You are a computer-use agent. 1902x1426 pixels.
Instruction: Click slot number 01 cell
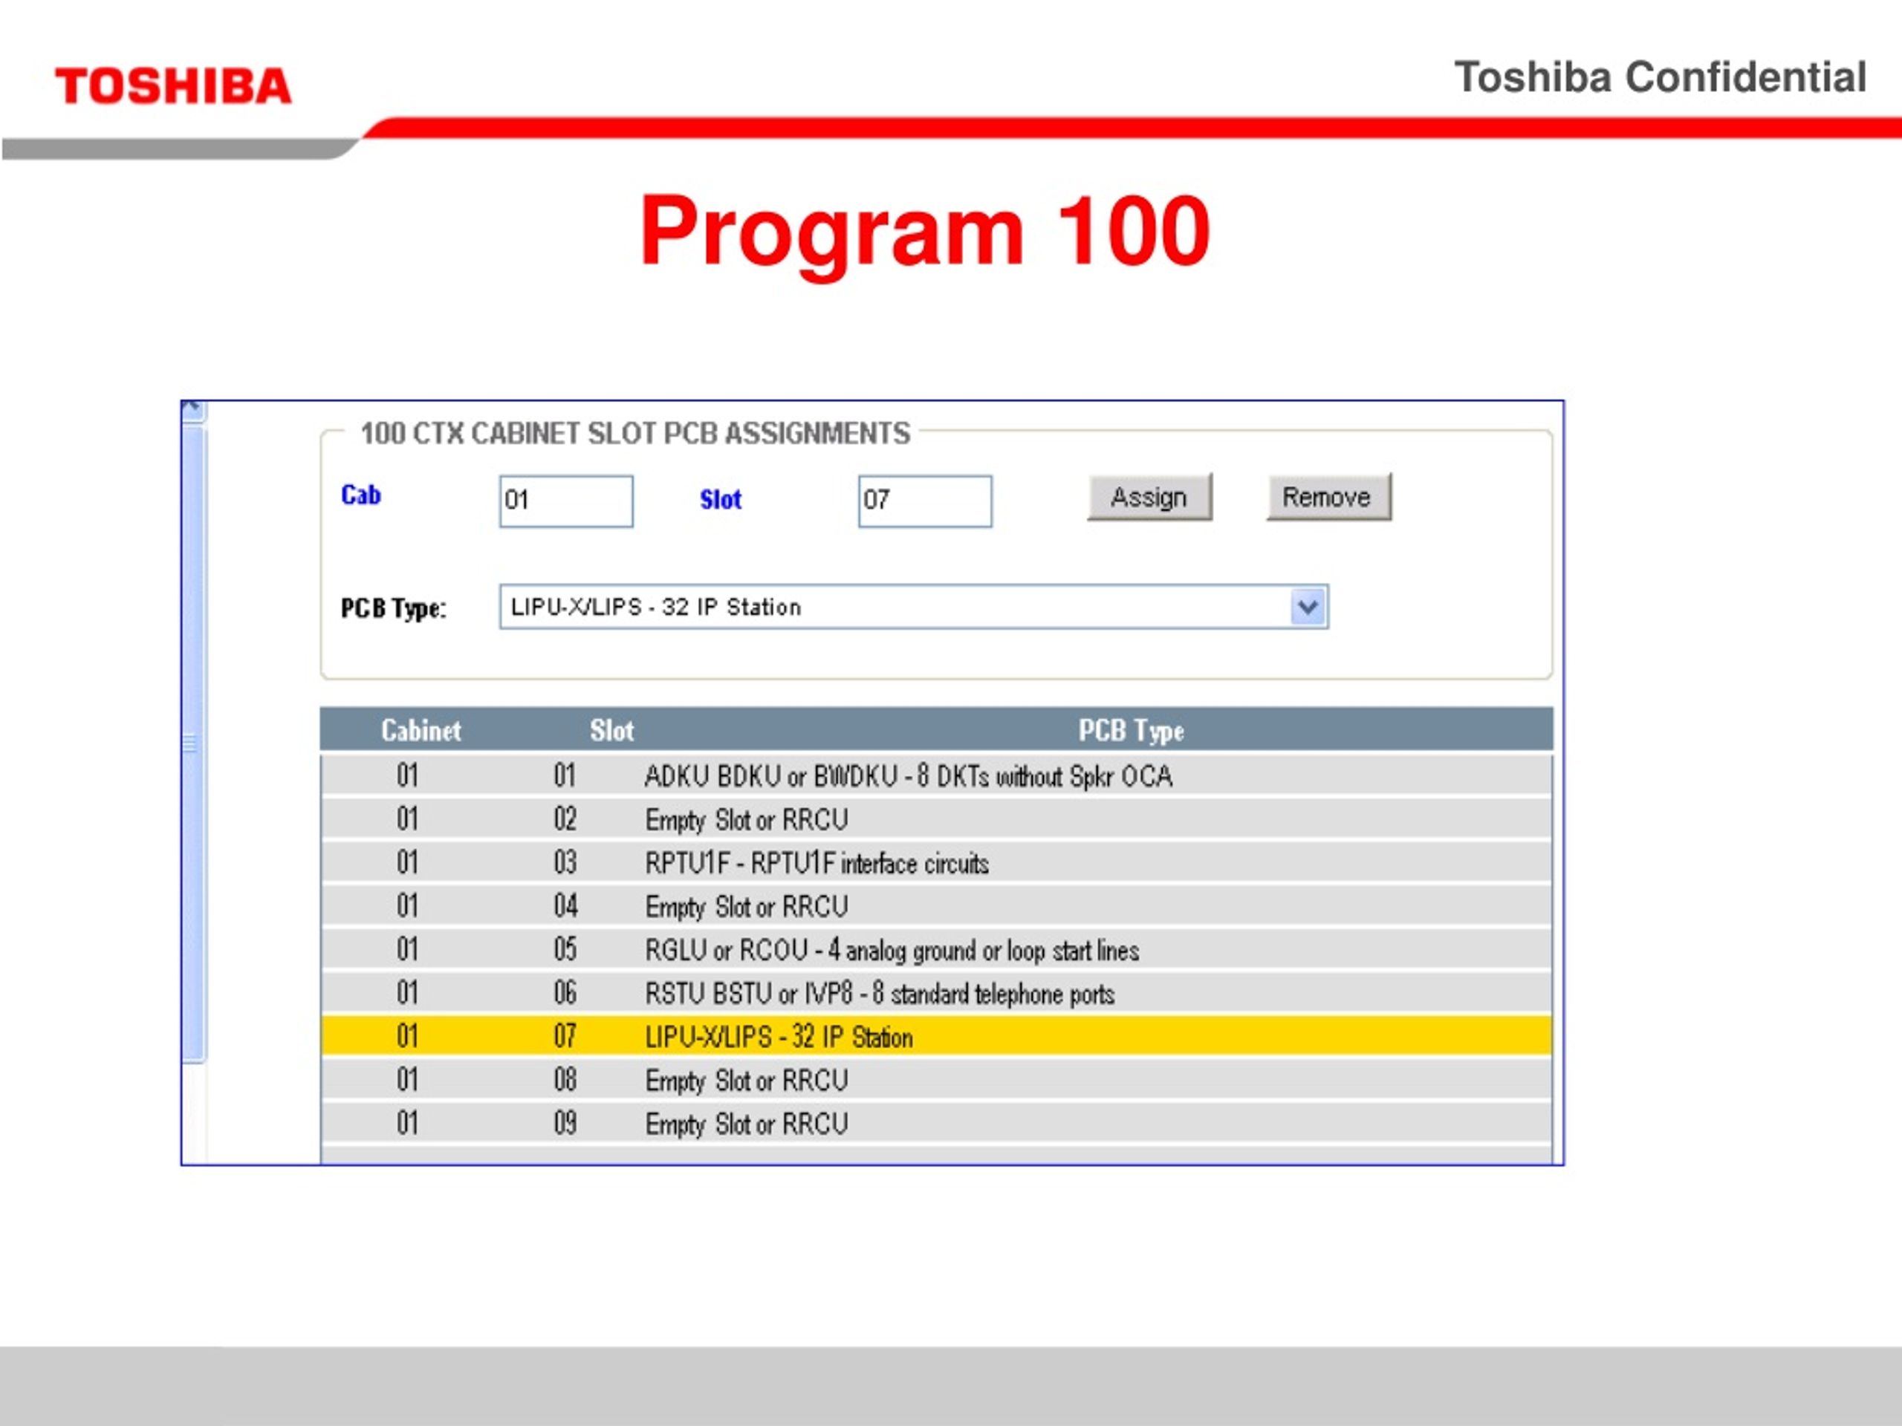tap(565, 776)
